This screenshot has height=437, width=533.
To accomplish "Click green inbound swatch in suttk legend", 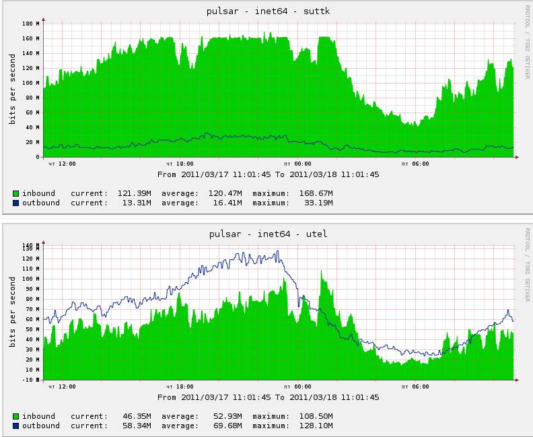I will click(15, 193).
